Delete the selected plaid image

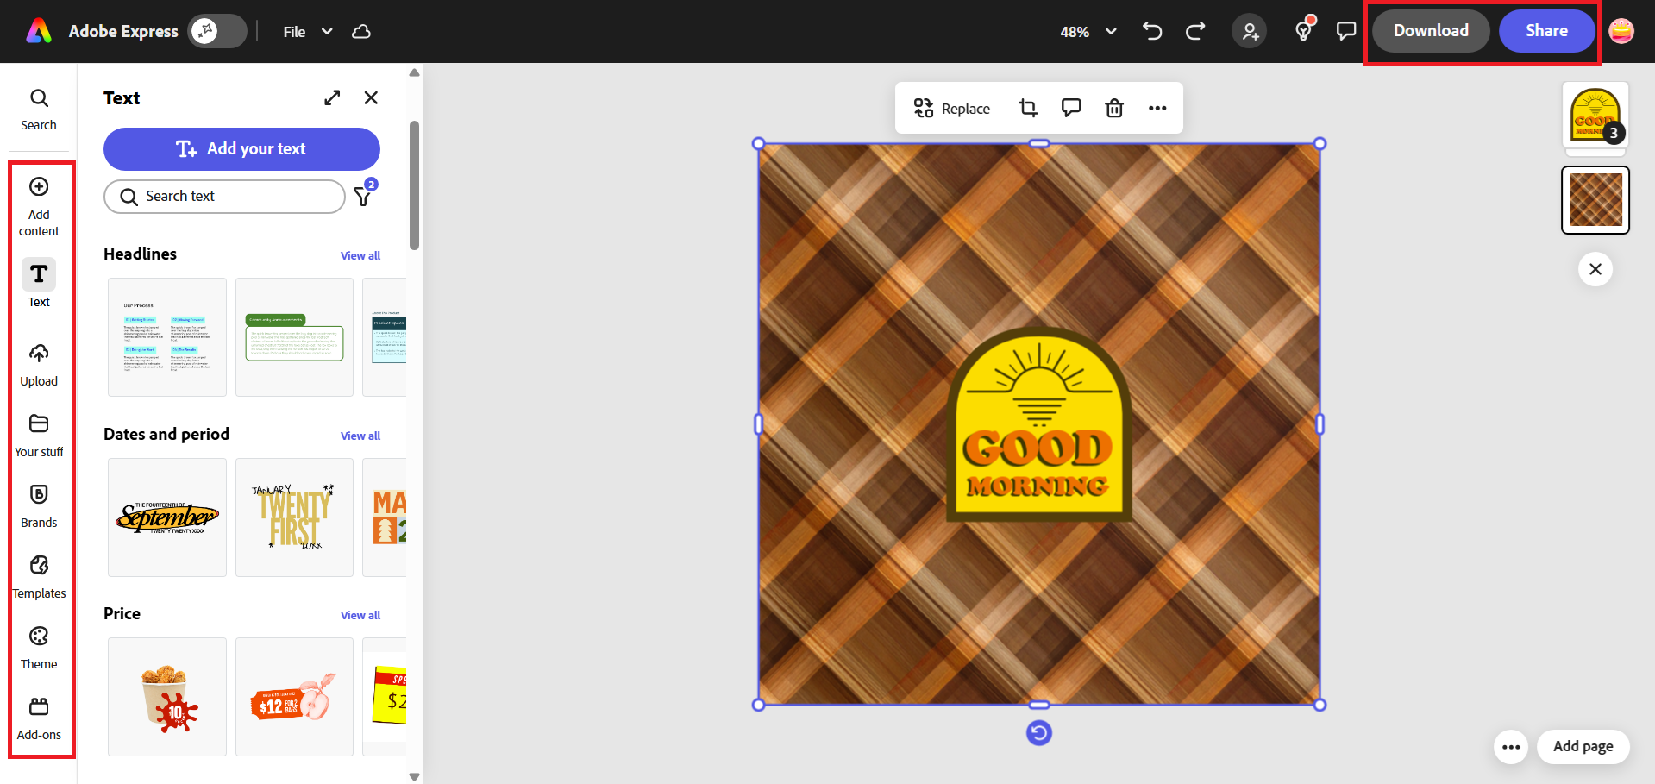1113,108
